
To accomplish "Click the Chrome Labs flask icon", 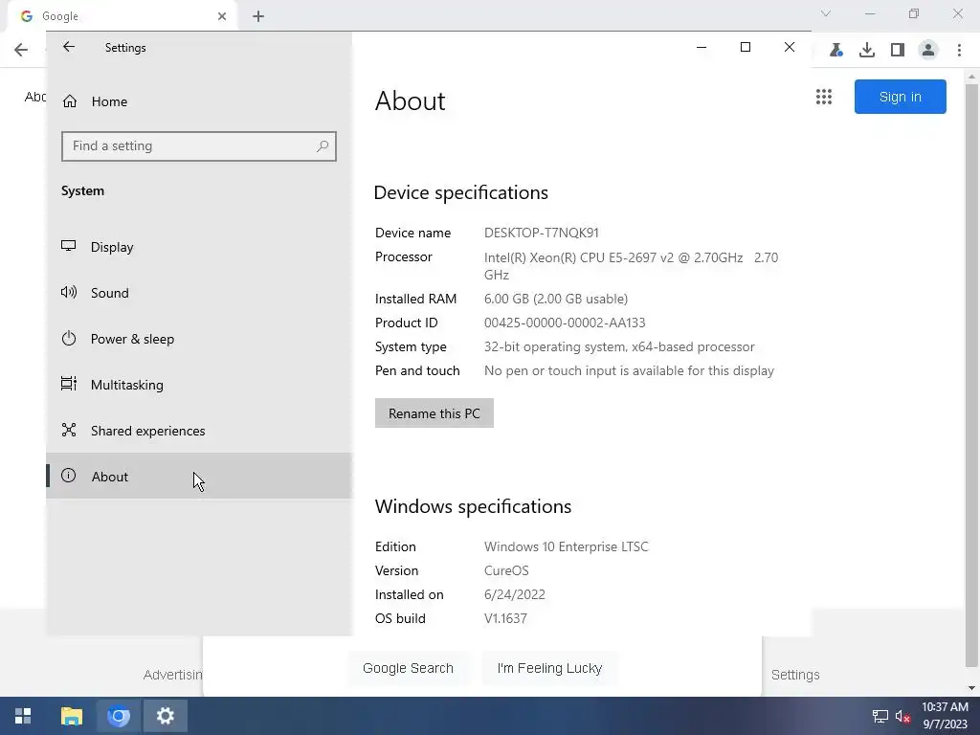I will click(836, 50).
